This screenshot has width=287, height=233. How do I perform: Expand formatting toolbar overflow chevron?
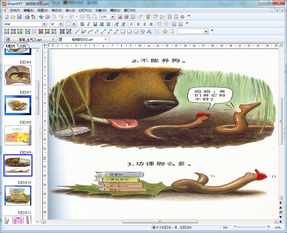tap(187, 23)
